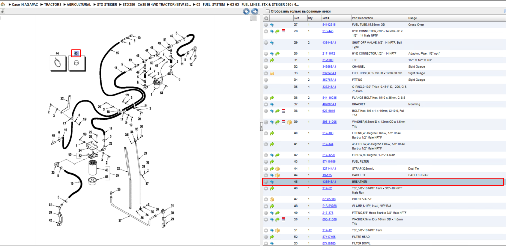The height and width of the screenshot is (246, 506).
Task: Select all rows via header circle toggle
Action: pos(266,18)
